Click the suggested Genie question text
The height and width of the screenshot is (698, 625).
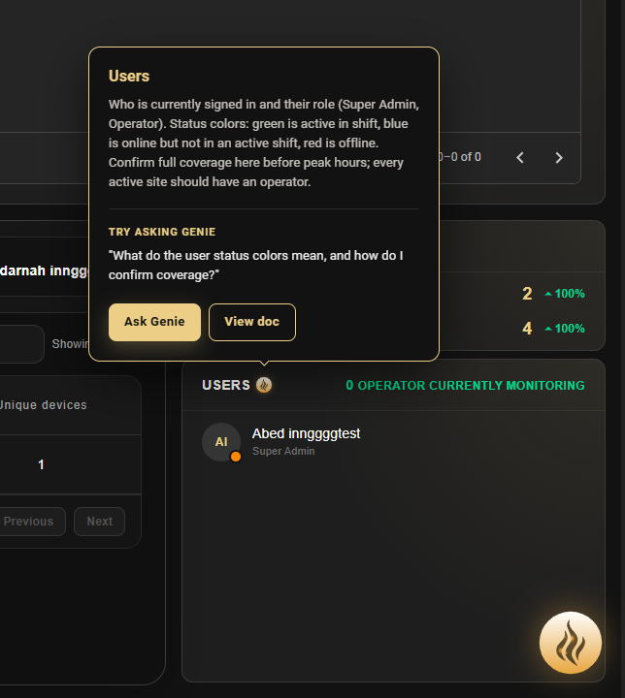[256, 265]
